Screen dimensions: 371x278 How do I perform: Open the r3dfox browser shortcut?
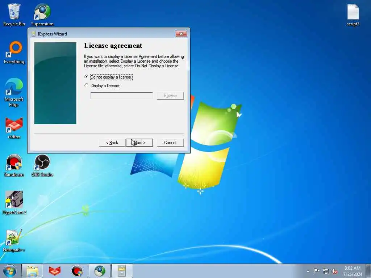(14, 128)
